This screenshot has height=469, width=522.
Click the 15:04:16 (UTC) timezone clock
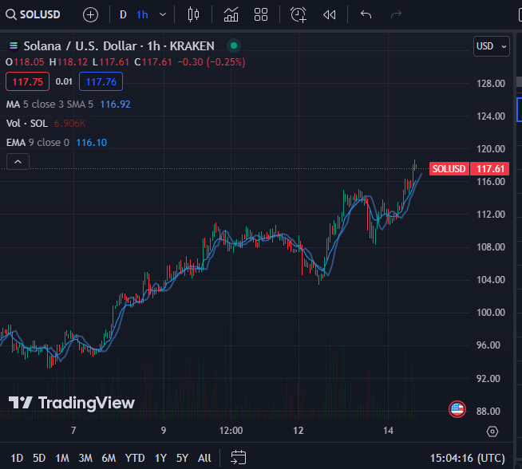click(468, 458)
